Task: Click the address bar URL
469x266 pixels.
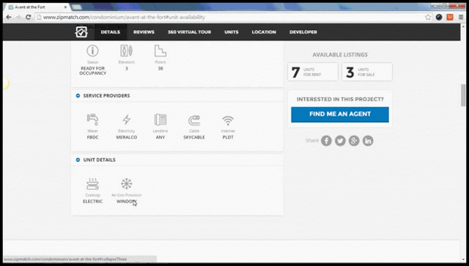Action: 124,17
